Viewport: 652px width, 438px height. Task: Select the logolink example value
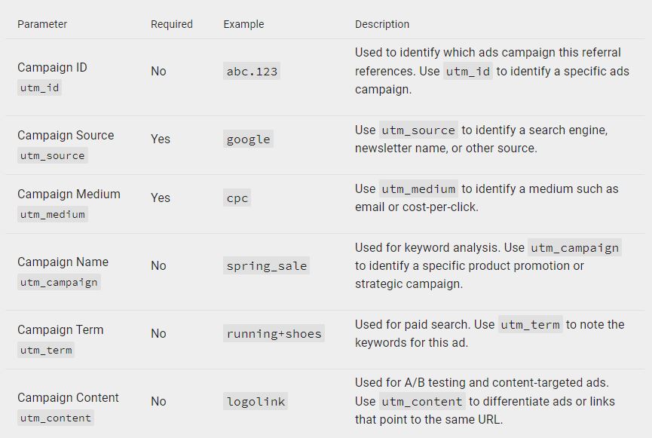(256, 402)
